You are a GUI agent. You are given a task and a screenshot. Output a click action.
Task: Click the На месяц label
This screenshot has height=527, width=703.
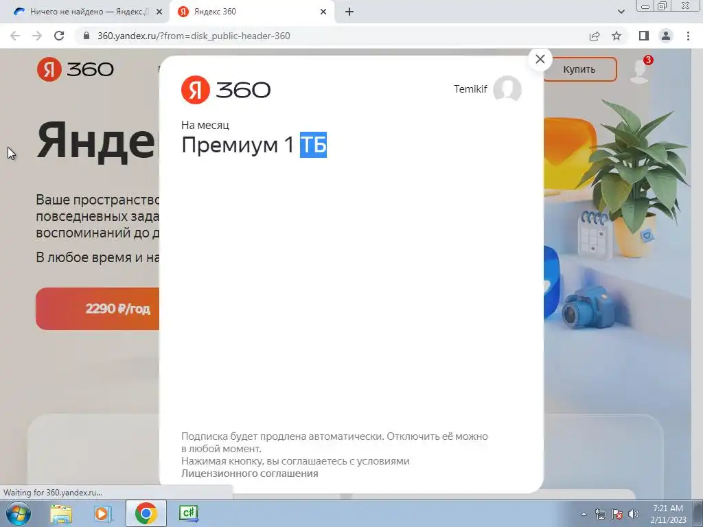[x=205, y=125]
